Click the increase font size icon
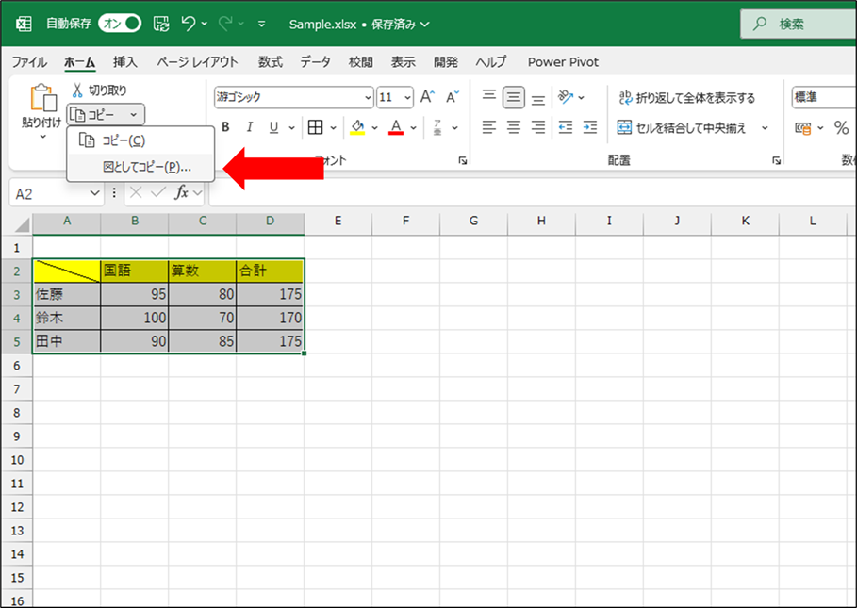 point(427,97)
